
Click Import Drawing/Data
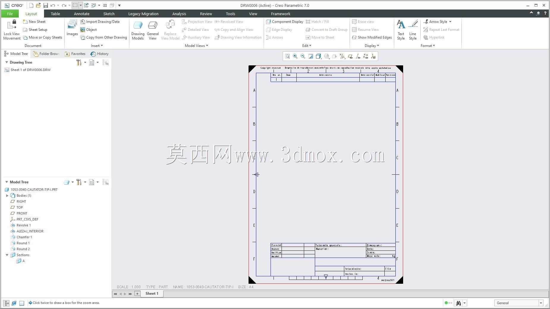tap(100, 22)
